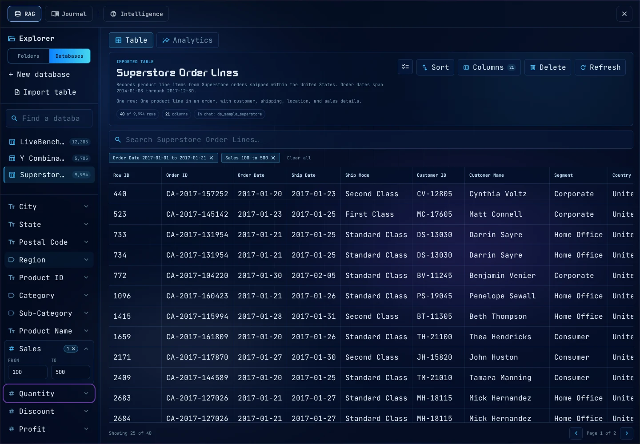Click Clear all filters link
The image size is (640, 444).
(299, 158)
